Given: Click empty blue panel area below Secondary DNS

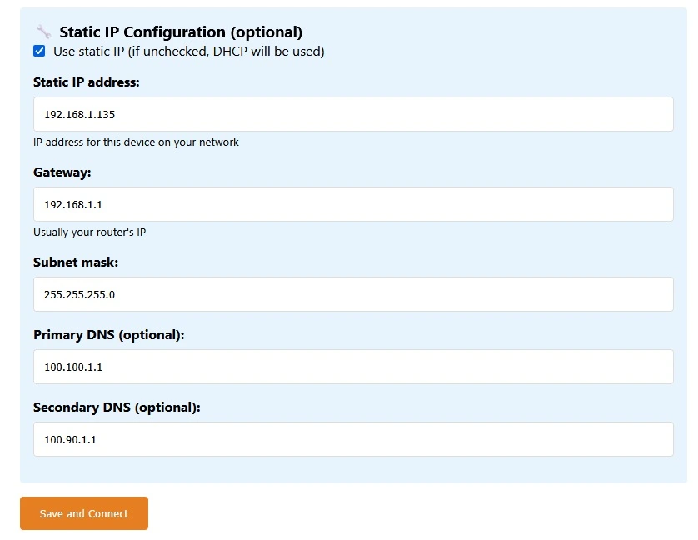Looking at the screenshot, I should [x=353, y=470].
